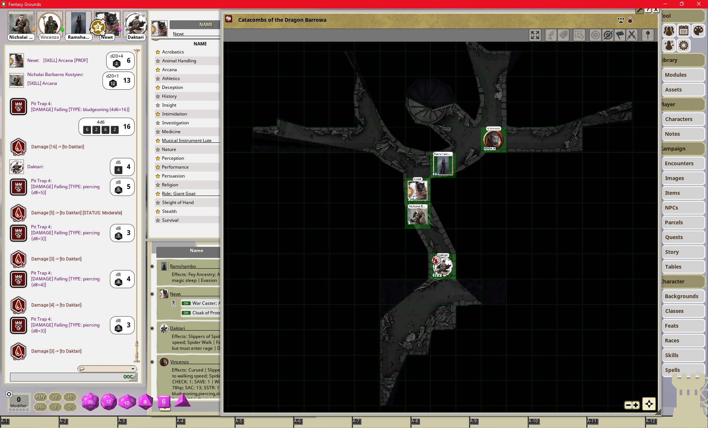Toggle Stealth proficiency star

coord(158,211)
